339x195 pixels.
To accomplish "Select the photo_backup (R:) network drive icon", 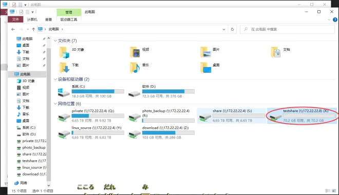I will 134,118.
